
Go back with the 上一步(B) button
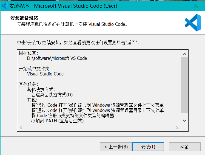tap(116, 147)
